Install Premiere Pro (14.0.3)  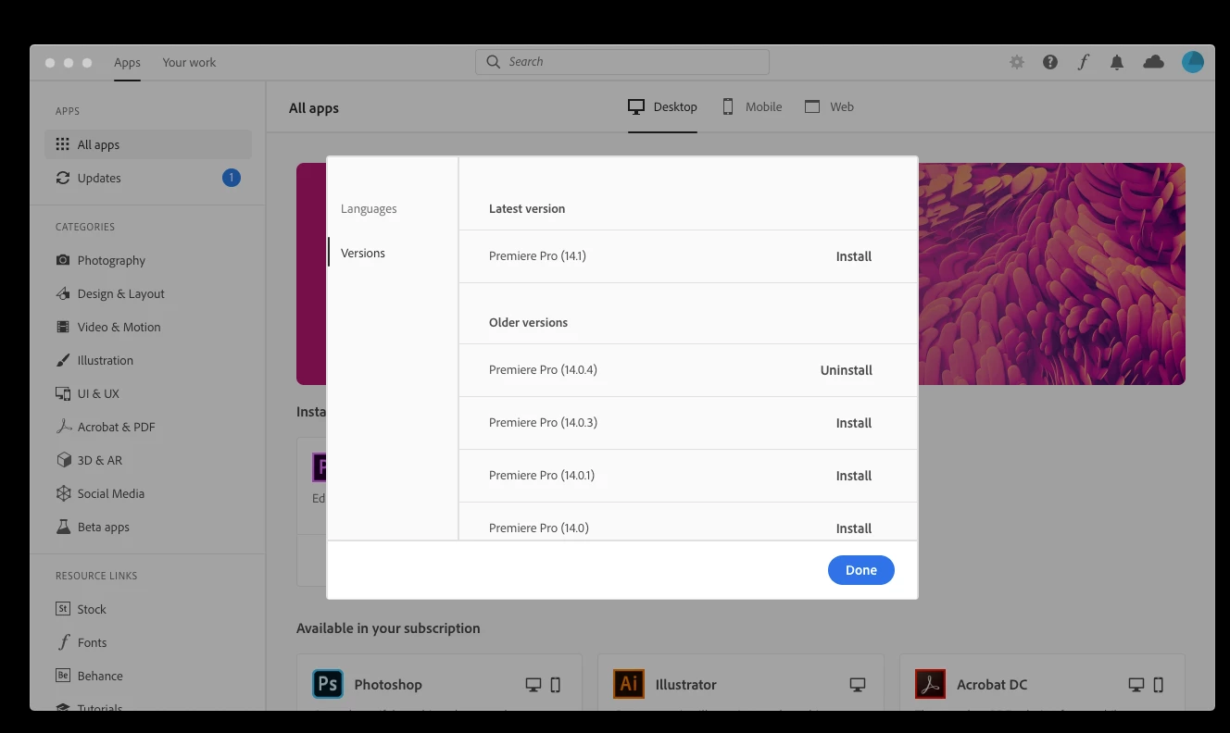(x=854, y=423)
